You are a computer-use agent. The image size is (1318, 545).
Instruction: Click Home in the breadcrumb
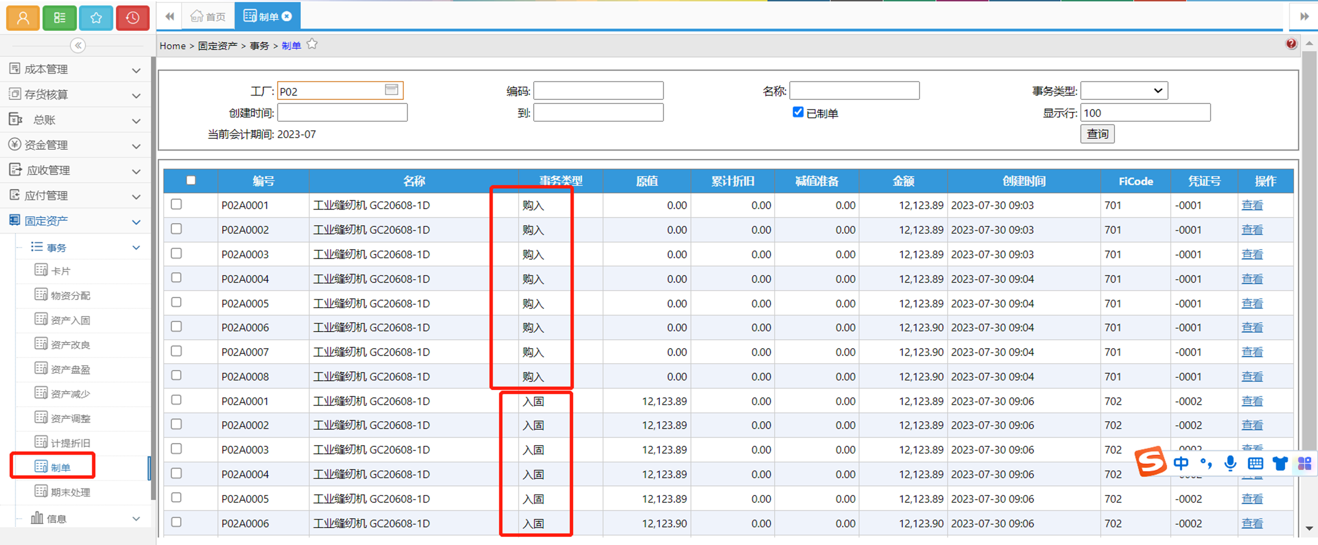click(x=173, y=46)
